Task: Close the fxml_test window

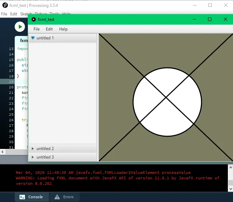Action: pyautogui.click(x=225, y=19)
